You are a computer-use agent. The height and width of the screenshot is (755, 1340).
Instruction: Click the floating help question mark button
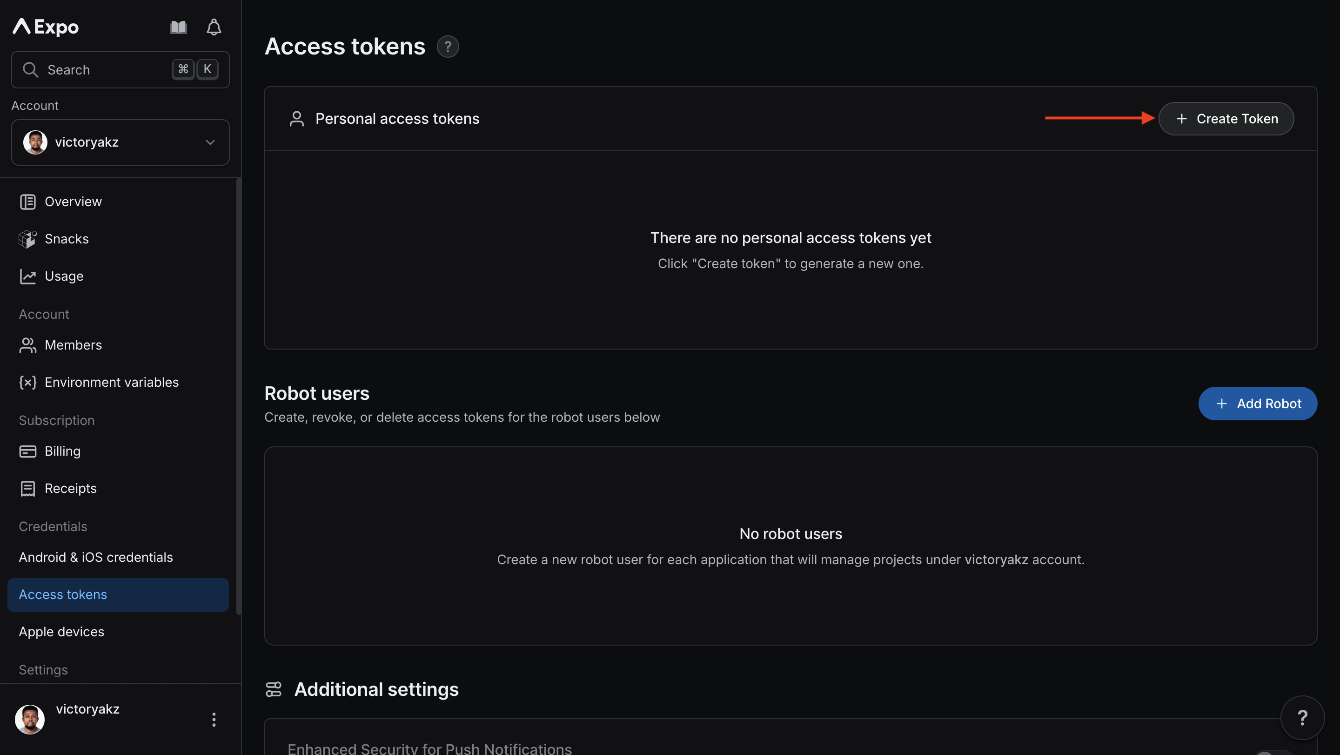(x=1303, y=718)
